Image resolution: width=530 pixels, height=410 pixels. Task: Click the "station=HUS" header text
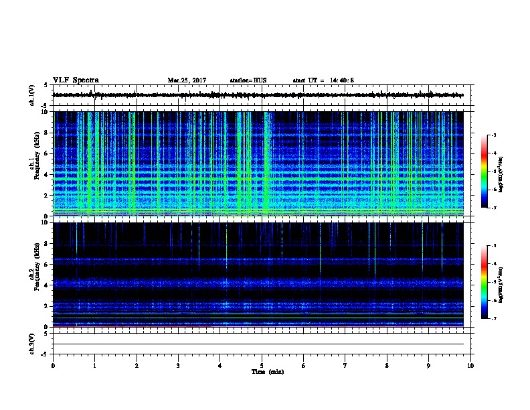tap(248, 80)
